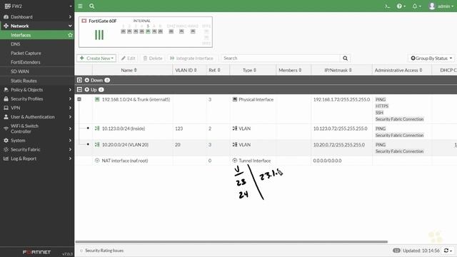Collapse the Up interfaces group

click(x=79, y=89)
